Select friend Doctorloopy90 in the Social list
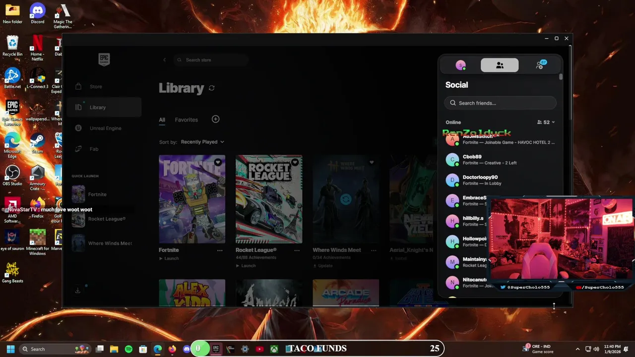 point(500,180)
